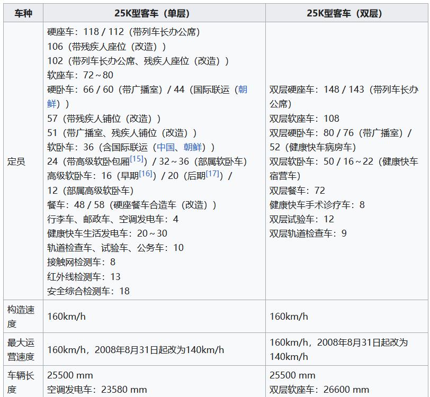The height and width of the screenshot is (397, 430).
Task: Click the 双层轨道检查车：9 entry
Action: click(308, 233)
